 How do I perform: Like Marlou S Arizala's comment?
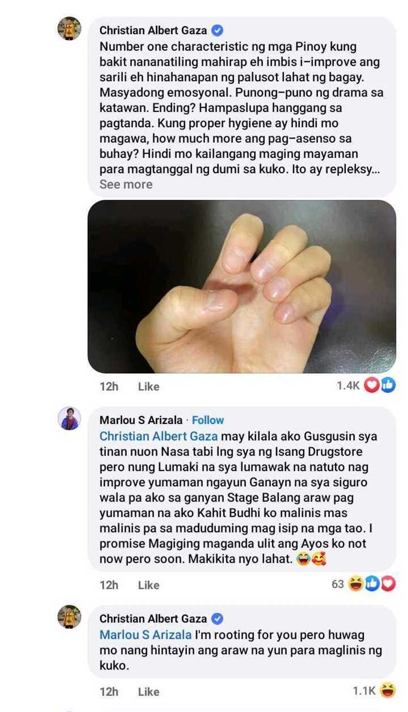149,585
